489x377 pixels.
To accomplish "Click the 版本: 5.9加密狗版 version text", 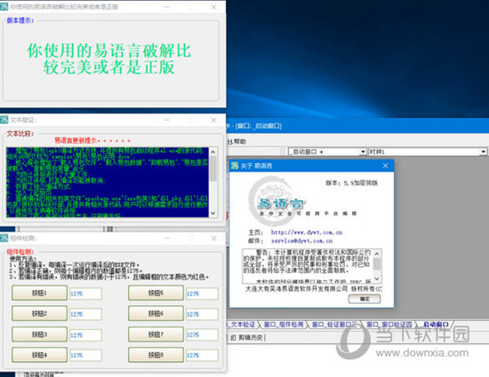I will pyautogui.click(x=352, y=183).
